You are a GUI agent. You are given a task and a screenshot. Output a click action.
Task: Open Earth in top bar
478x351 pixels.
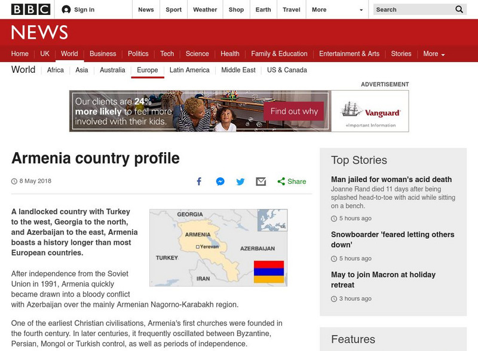(263, 10)
